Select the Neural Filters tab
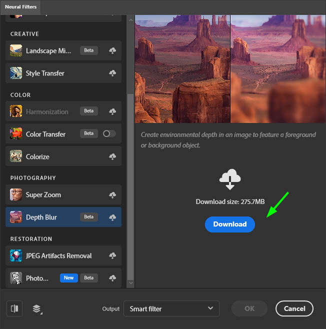Image resolution: width=326 pixels, height=329 pixels. [20, 7]
